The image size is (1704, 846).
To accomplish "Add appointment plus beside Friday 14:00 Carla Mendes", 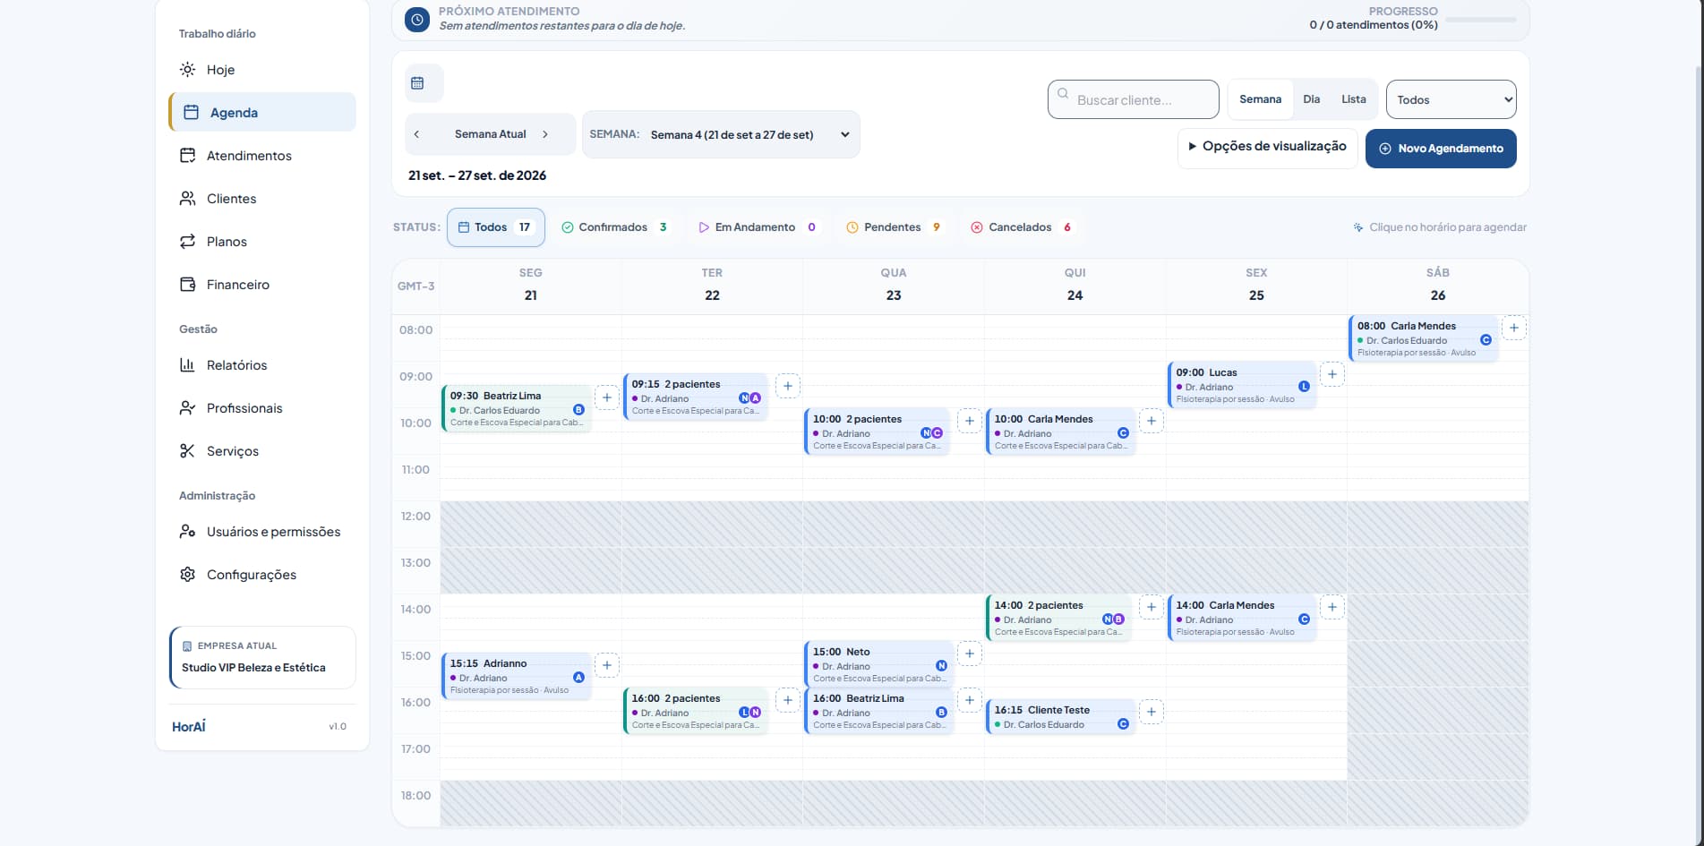I will [x=1332, y=607].
